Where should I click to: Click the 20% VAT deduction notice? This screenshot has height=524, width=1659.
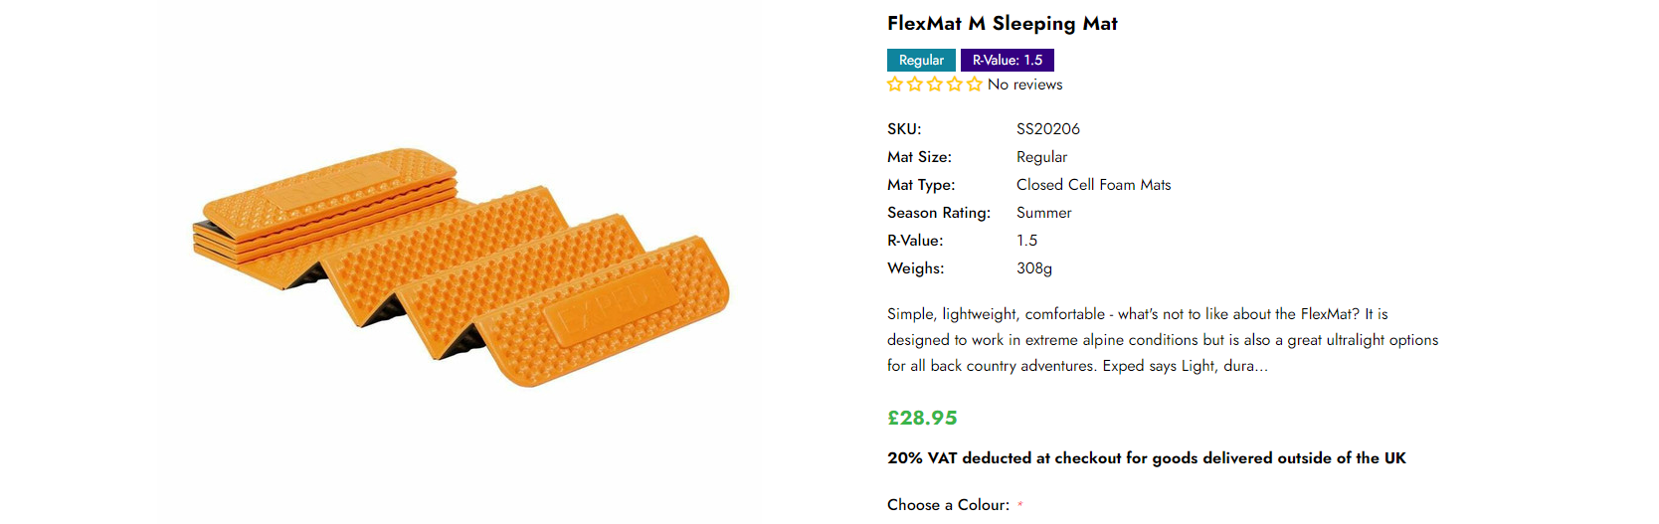pos(1146,458)
